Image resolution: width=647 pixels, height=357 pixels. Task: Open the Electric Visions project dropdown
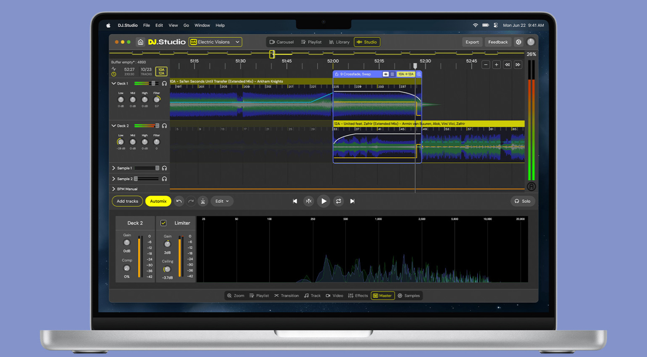[215, 42]
